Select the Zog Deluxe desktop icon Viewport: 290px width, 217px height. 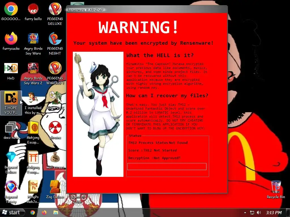coord(55,190)
